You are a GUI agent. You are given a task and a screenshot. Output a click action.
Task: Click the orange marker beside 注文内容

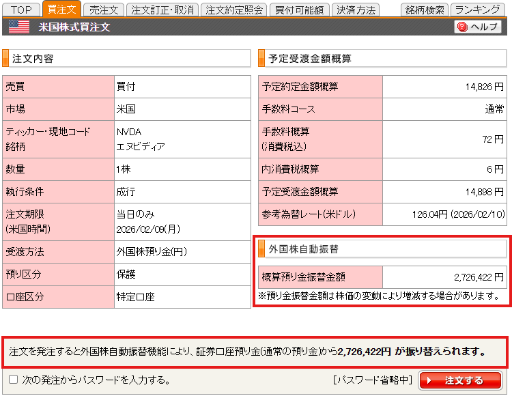point(5,59)
